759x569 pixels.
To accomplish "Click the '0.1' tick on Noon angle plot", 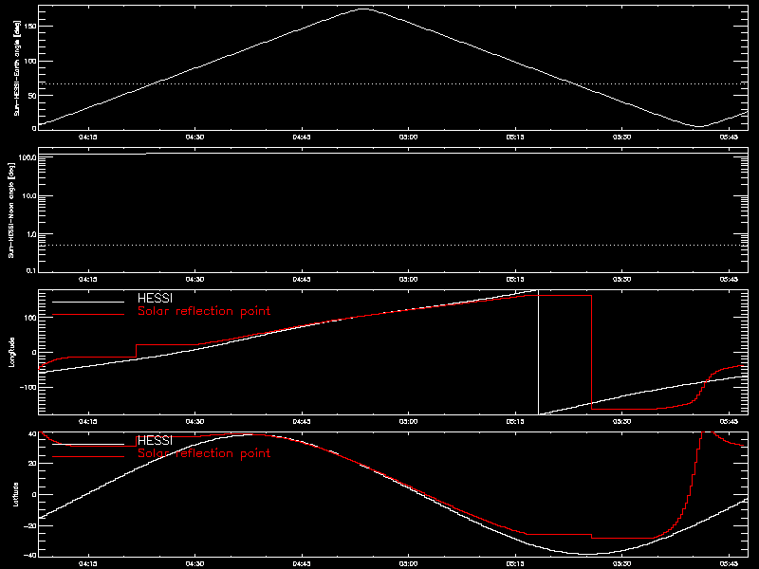I will click(x=30, y=270).
